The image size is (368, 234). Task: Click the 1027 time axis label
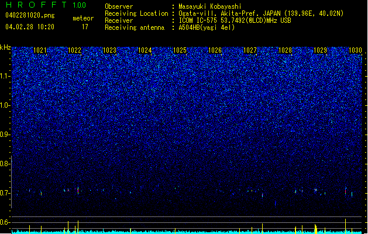(x=250, y=50)
